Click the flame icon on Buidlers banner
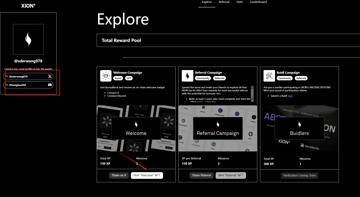This screenshot has height=197, width=360. click(299, 124)
